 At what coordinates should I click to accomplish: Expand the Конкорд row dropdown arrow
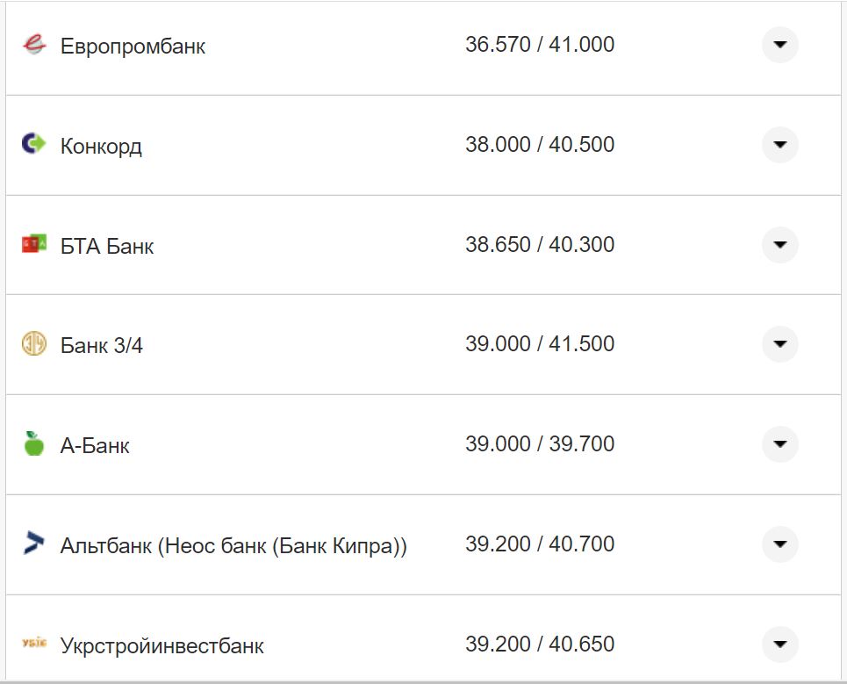click(779, 144)
